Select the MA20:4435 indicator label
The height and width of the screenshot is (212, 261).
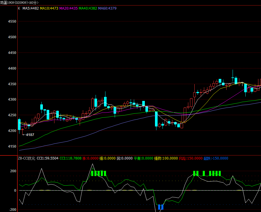click(x=68, y=8)
